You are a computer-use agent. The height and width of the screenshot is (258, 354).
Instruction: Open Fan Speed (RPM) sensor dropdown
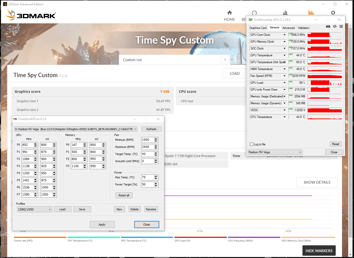[284, 76]
